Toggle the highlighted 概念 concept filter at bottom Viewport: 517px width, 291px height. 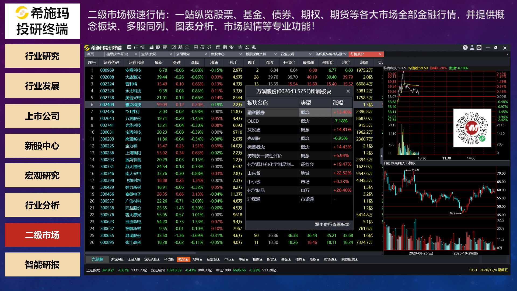click(183, 259)
